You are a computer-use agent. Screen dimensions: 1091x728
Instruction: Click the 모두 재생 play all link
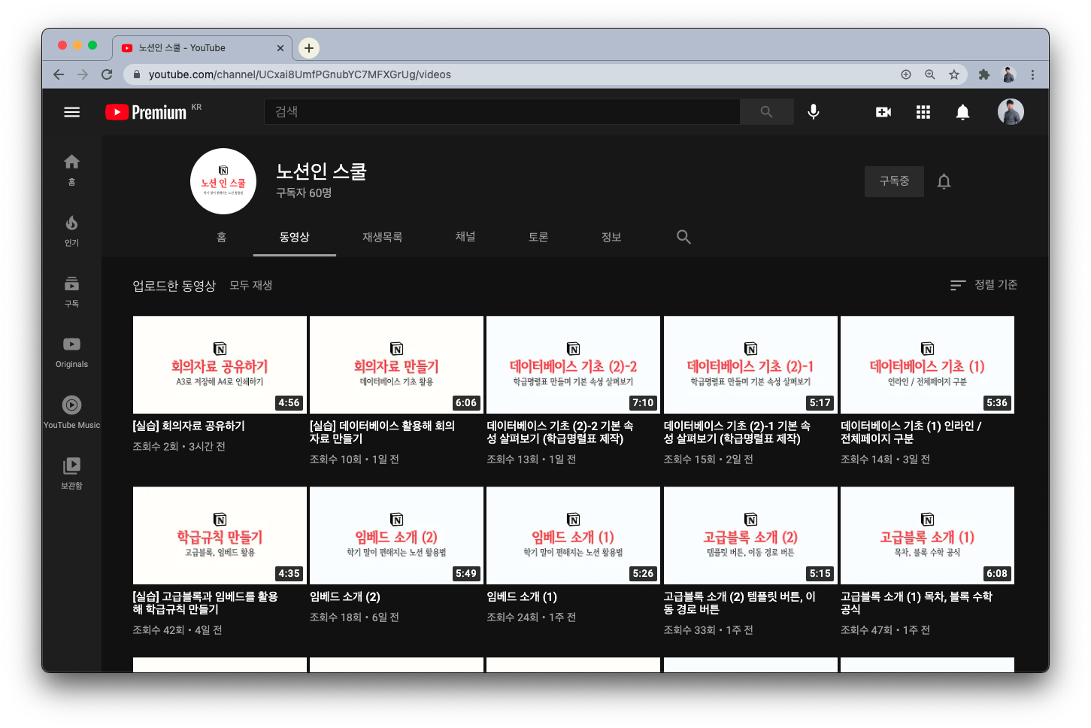pyautogui.click(x=251, y=285)
